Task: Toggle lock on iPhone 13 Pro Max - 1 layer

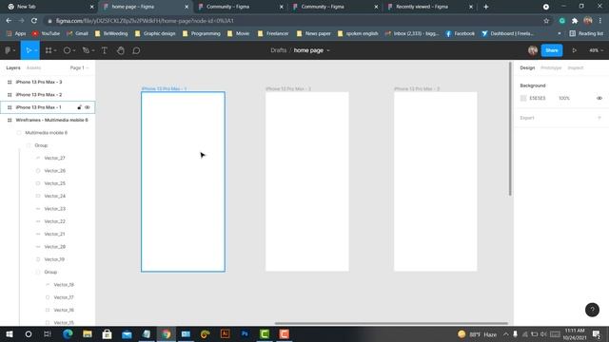Action: 79,107
